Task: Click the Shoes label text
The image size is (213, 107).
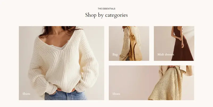Action: point(116,94)
